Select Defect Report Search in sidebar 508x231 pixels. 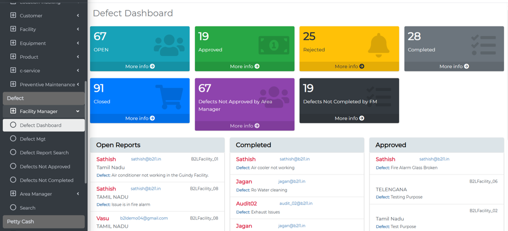click(x=44, y=153)
